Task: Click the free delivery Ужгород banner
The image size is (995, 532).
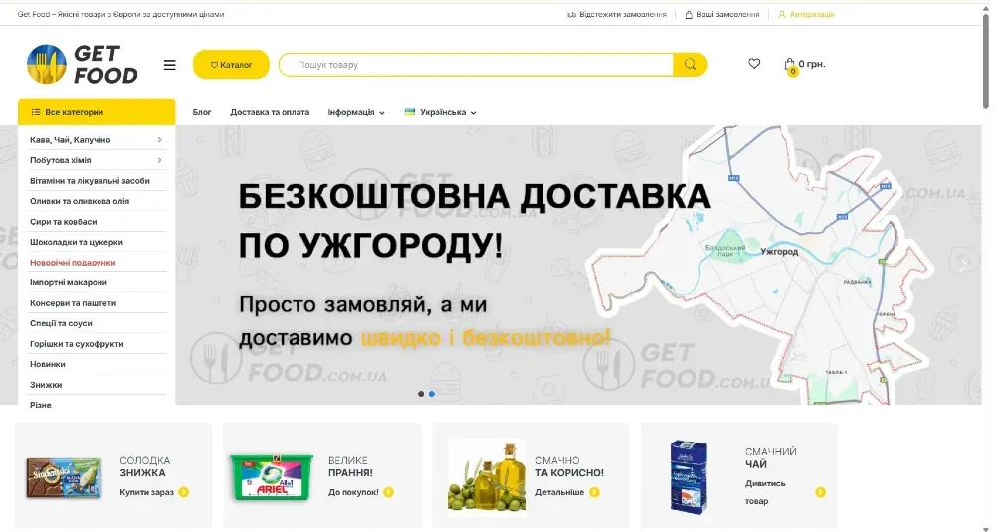Action: click(578, 266)
